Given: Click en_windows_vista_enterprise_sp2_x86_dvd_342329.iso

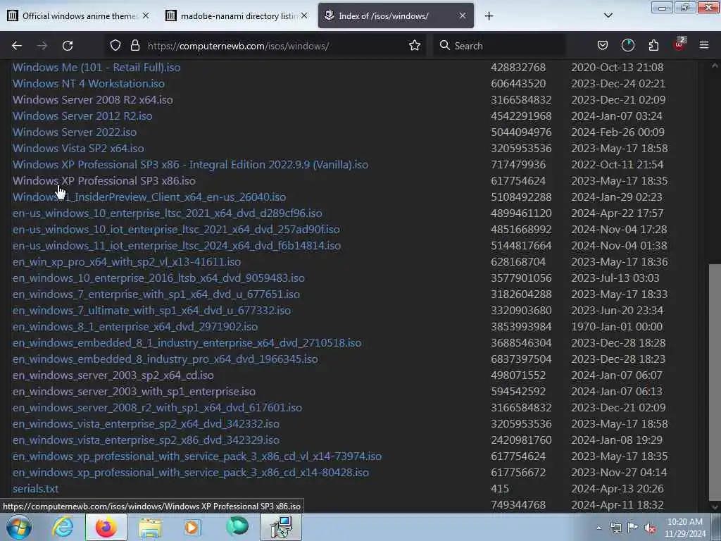Looking at the screenshot, I should (146, 440).
